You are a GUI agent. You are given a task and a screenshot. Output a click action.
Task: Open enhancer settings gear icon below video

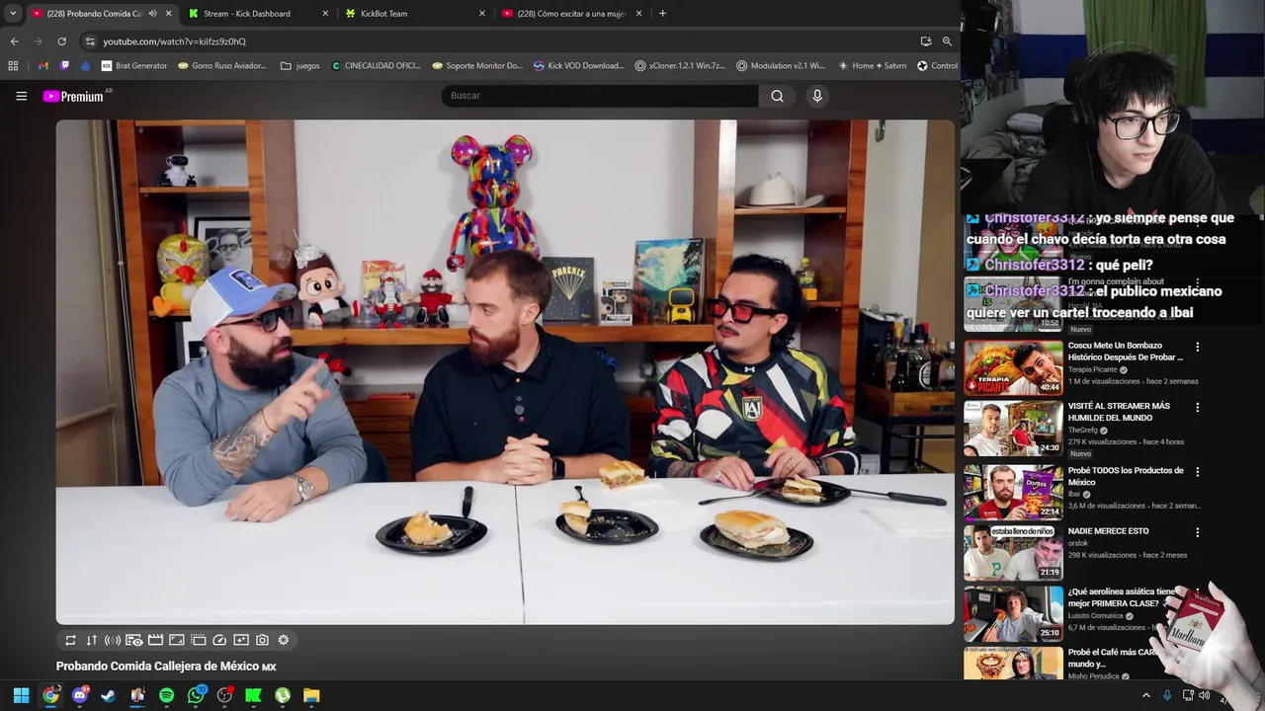pos(284,640)
